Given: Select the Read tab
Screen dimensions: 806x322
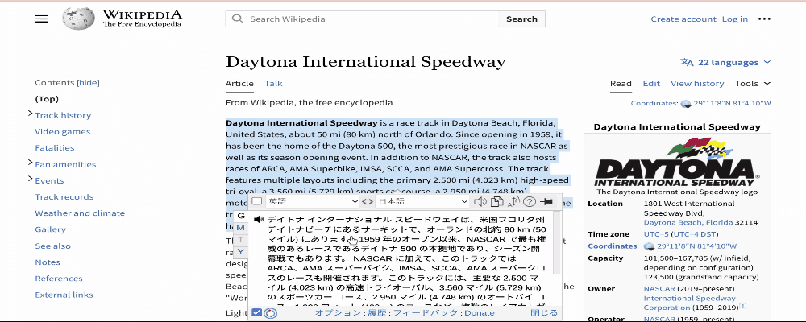Looking at the screenshot, I should point(621,83).
